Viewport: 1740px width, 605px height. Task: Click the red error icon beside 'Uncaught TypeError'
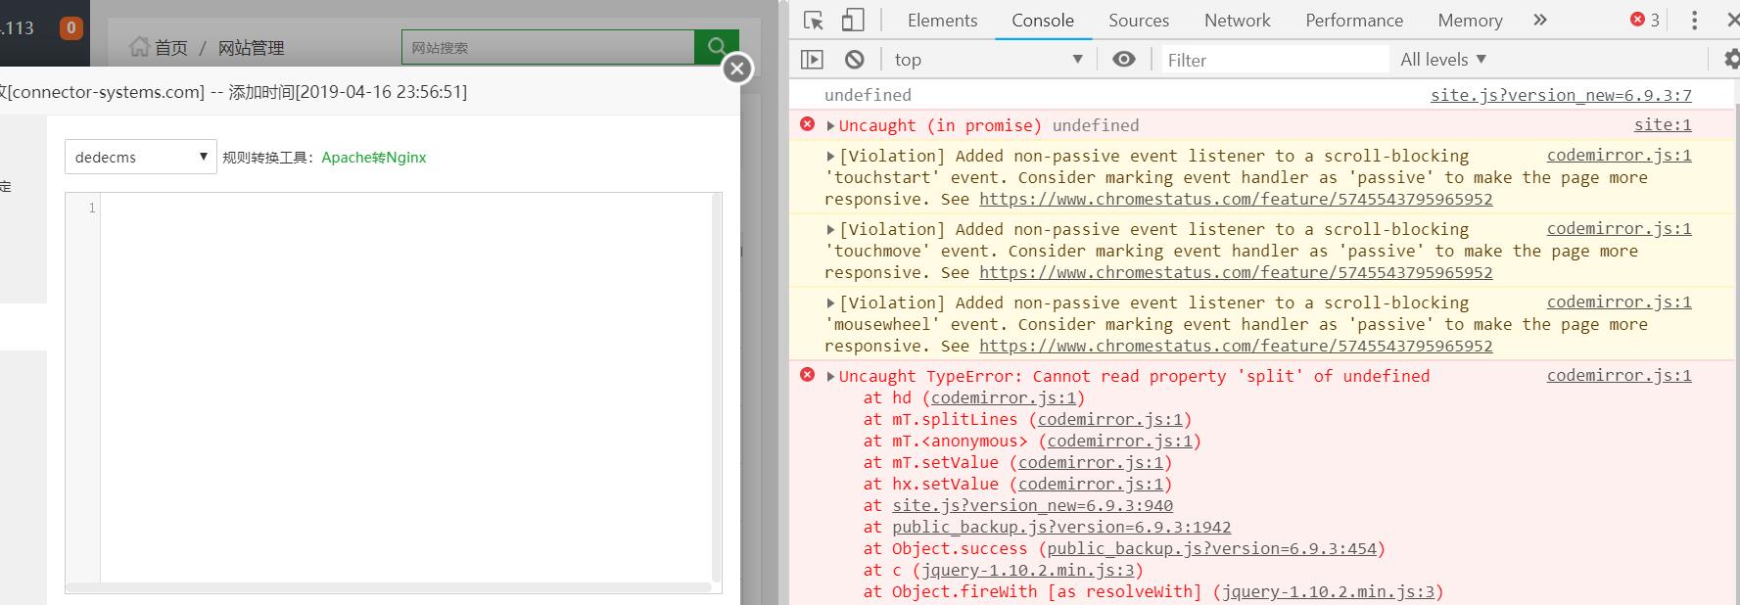click(x=807, y=375)
